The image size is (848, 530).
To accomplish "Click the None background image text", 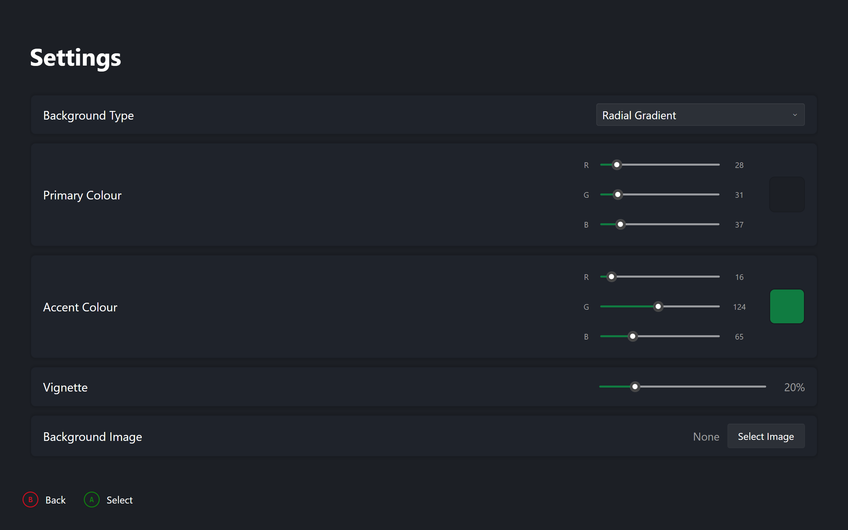I will point(706,436).
